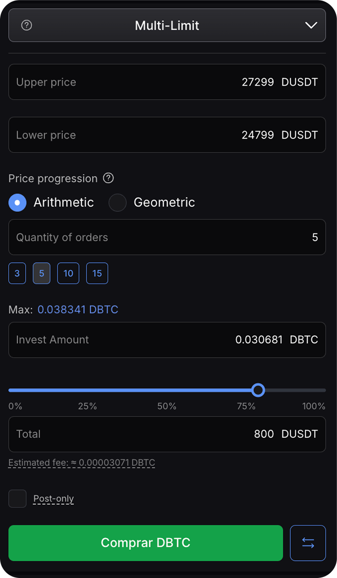The width and height of the screenshot is (337, 578).
Task: Click the max 0.038341 DBTC link
Action: click(78, 310)
